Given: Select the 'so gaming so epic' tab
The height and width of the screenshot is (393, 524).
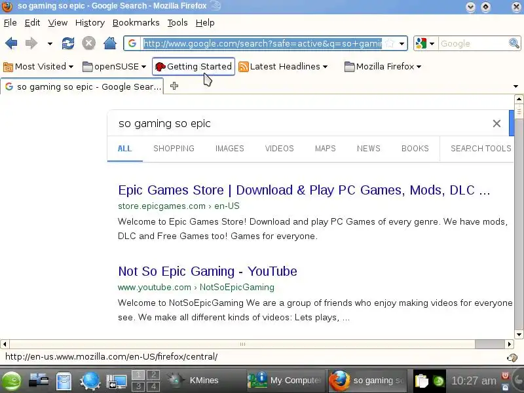Looking at the screenshot, I should pos(82,86).
